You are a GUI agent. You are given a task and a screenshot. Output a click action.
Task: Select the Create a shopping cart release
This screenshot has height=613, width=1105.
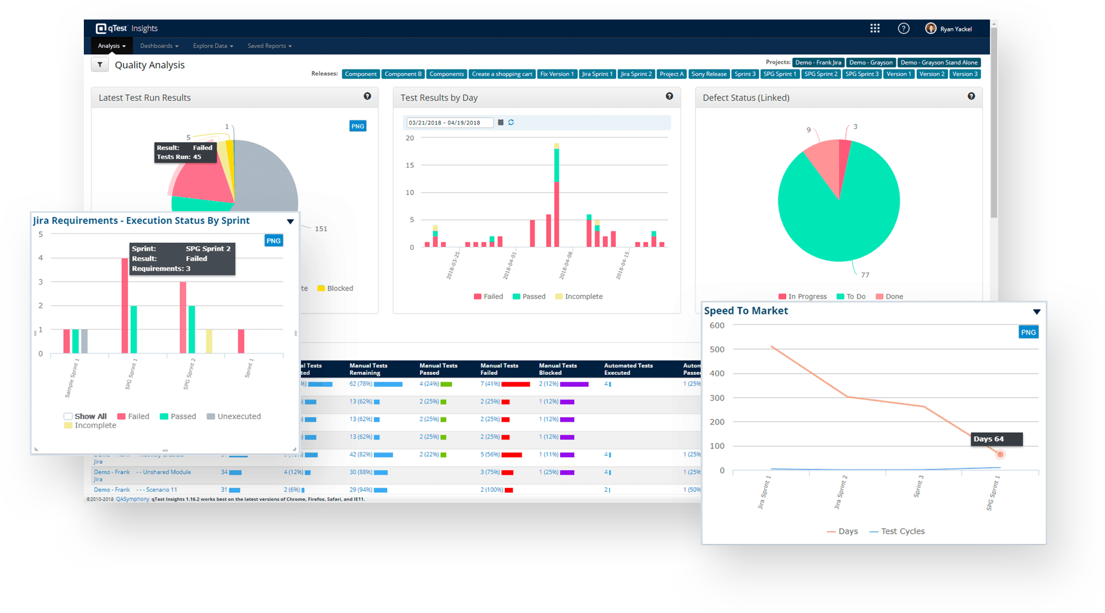502,74
